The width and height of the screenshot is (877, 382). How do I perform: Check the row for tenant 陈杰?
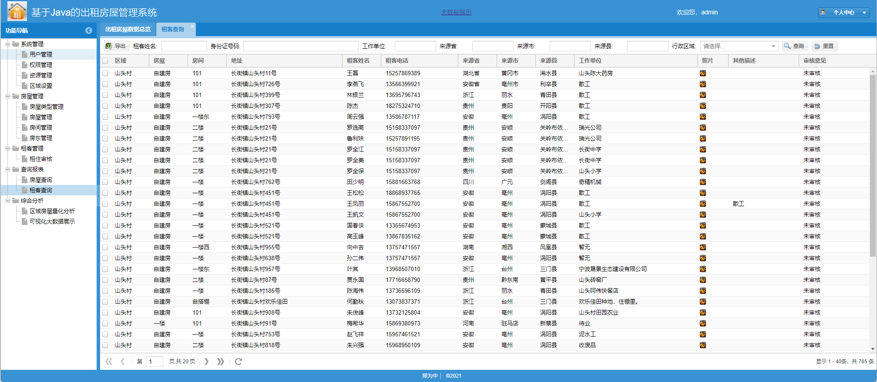click(105, 106)
